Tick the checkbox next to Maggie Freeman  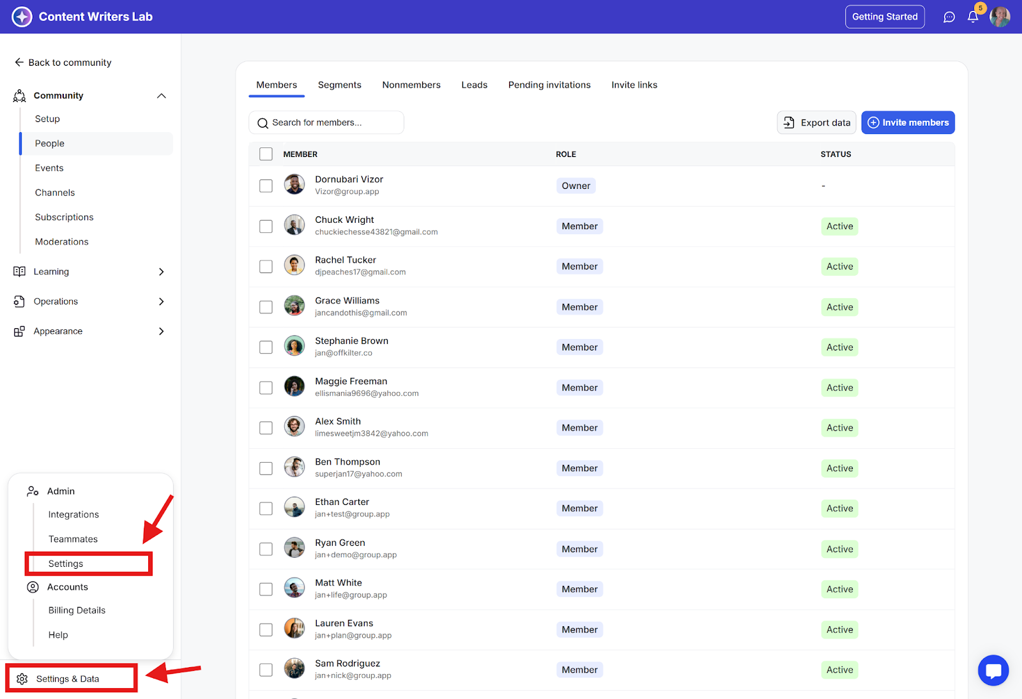tap(266, 388)
